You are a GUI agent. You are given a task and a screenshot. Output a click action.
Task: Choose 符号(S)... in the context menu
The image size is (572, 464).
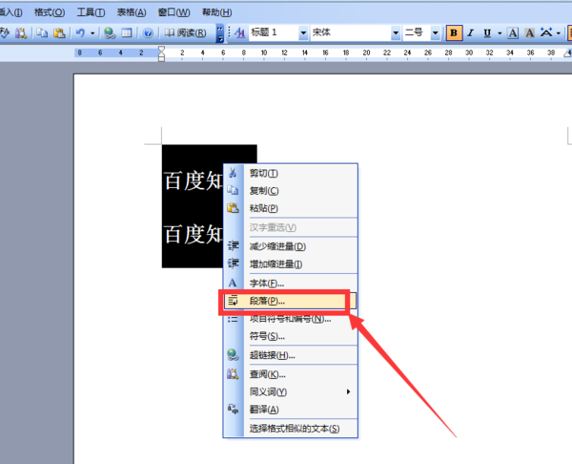pyautogui.click(x=291, y=336)
